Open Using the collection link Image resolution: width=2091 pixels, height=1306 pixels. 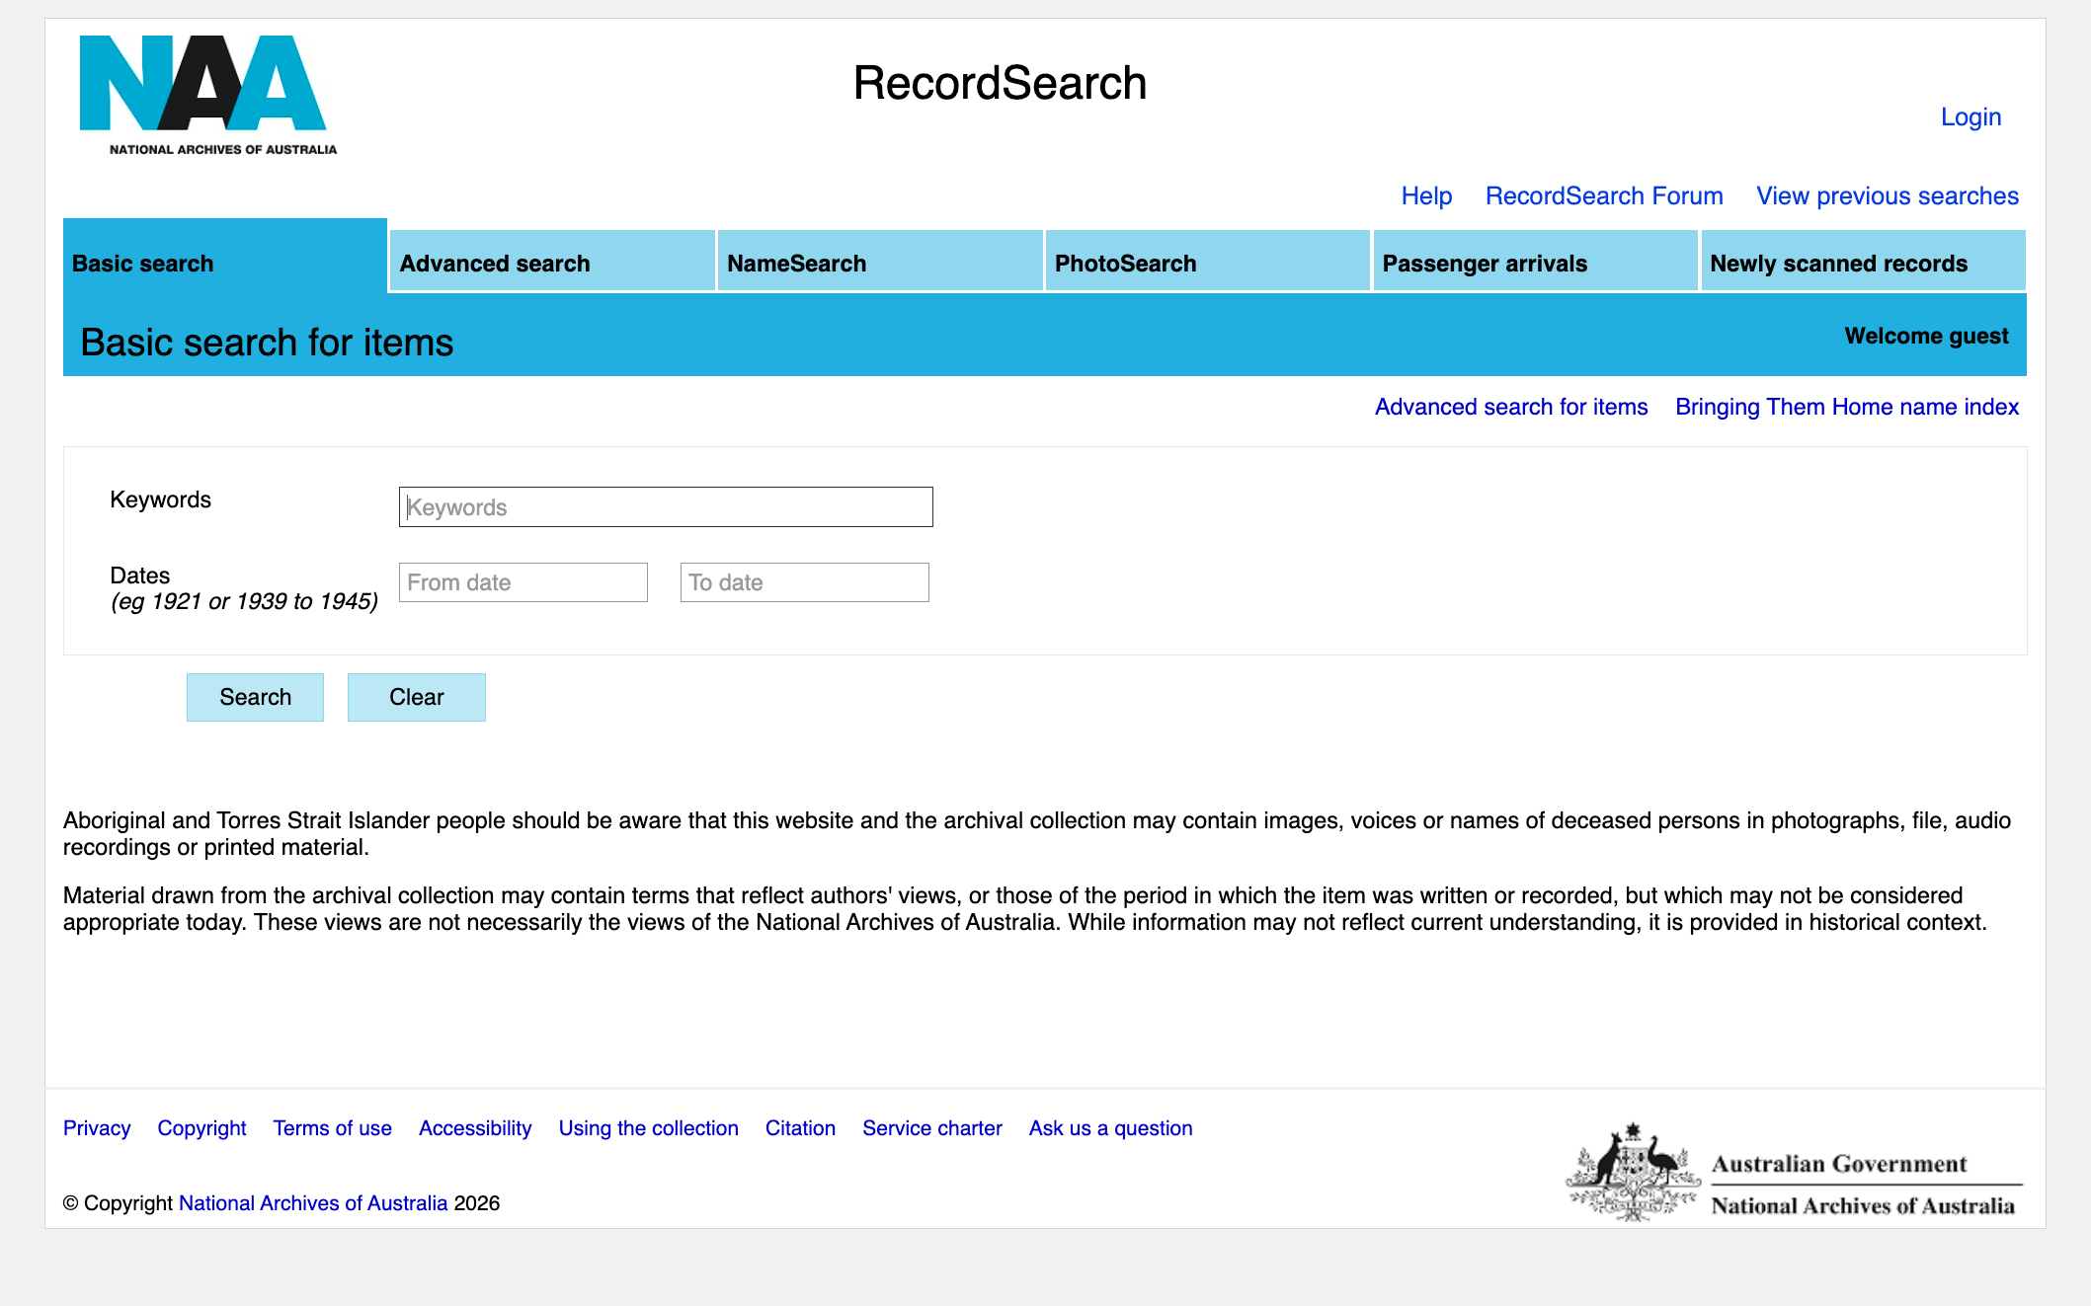[x=649, y=1128]
